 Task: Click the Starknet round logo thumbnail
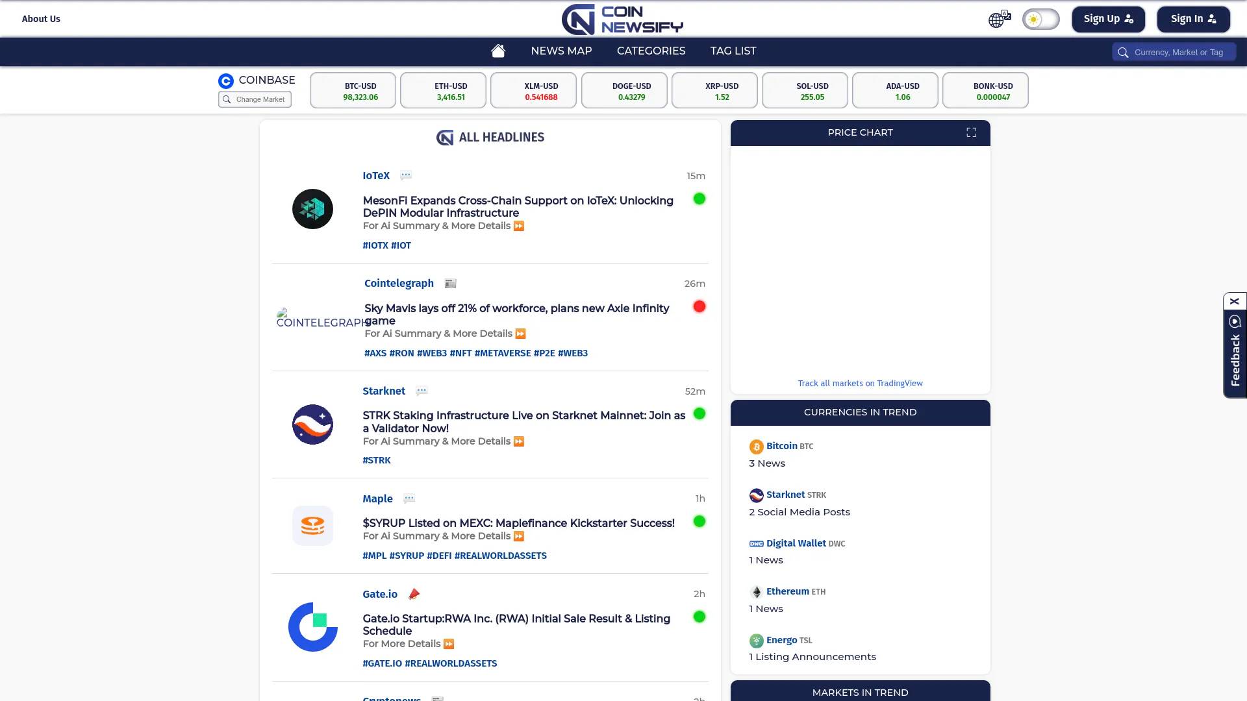[x=312, y=424]
